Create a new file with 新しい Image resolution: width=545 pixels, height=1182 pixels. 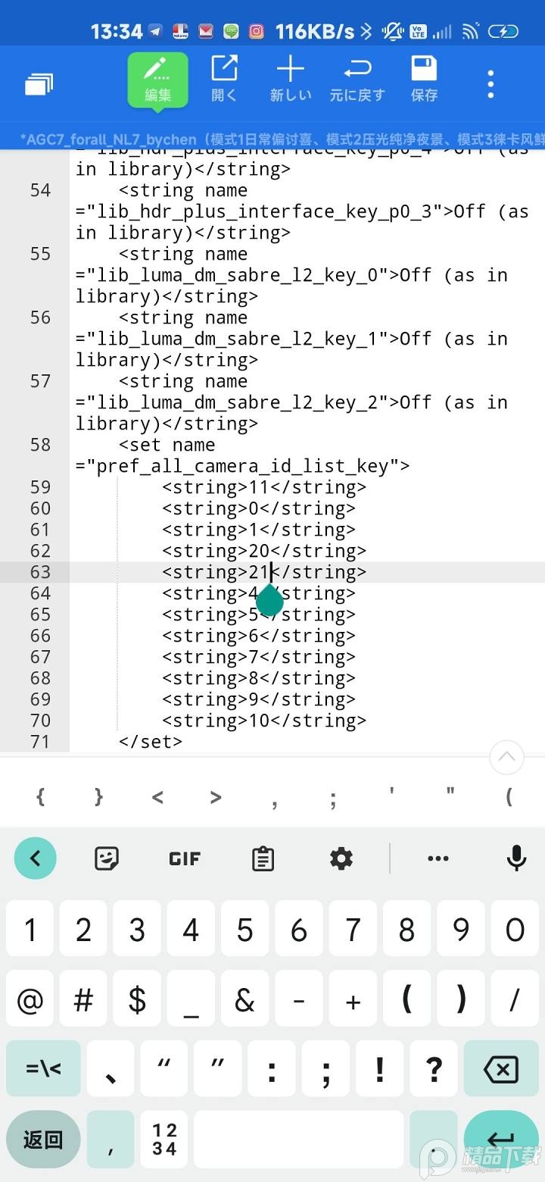[x=291, y=80]
